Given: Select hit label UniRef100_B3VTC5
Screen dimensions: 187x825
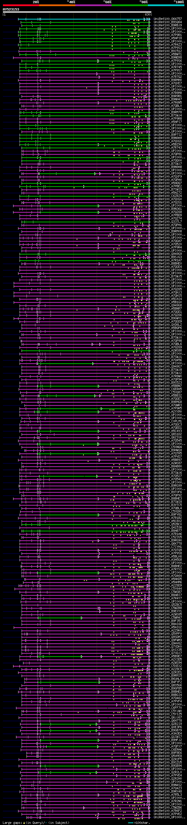Looking at the screenshot, I should 167,505.
